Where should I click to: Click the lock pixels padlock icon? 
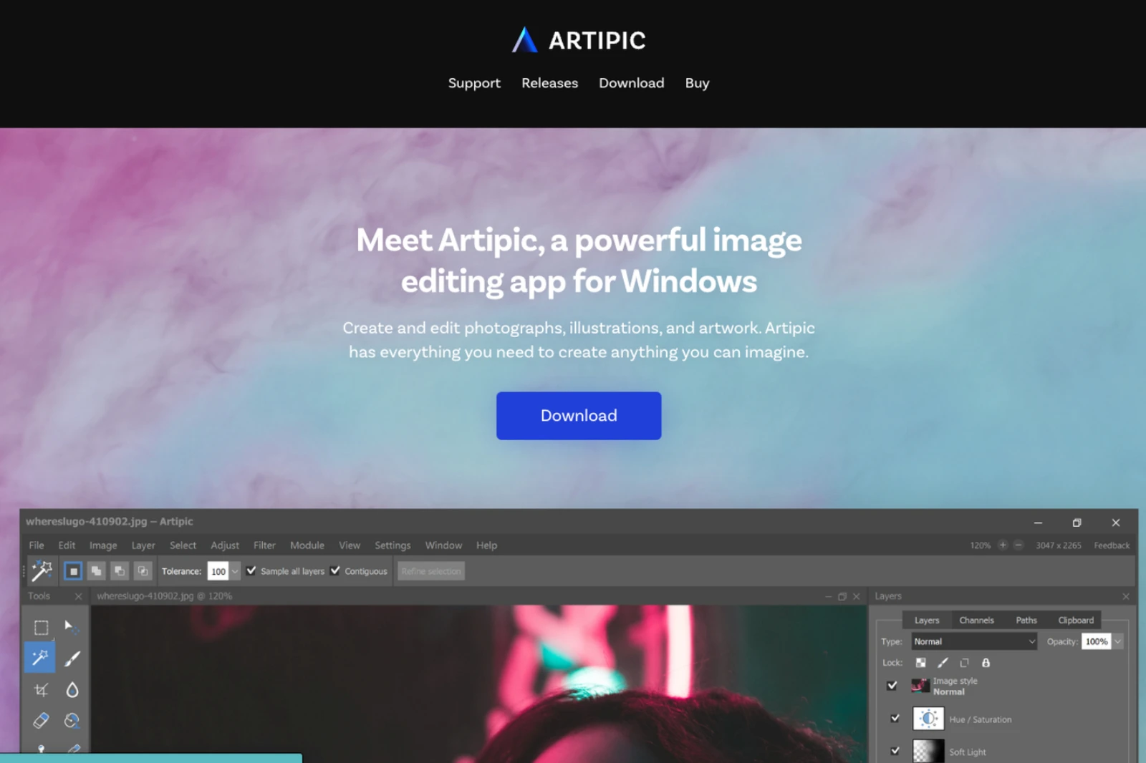click(986, 664)
